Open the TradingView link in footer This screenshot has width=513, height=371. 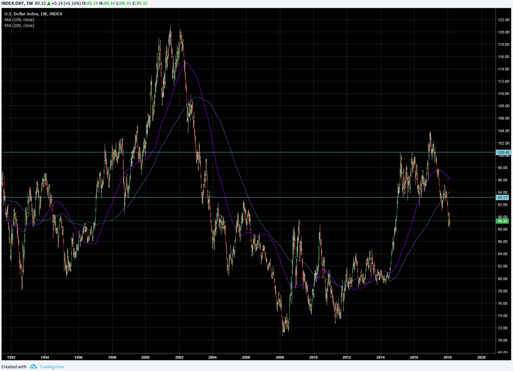52,367
